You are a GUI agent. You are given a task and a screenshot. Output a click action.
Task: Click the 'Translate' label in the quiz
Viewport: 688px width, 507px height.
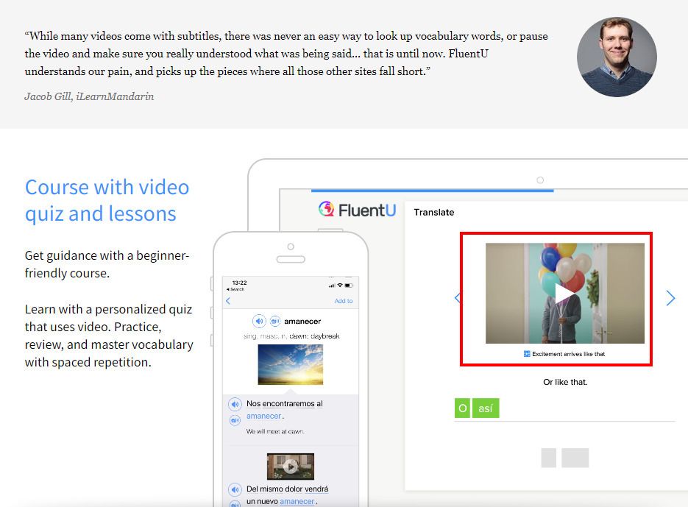[x=434, y=213]
